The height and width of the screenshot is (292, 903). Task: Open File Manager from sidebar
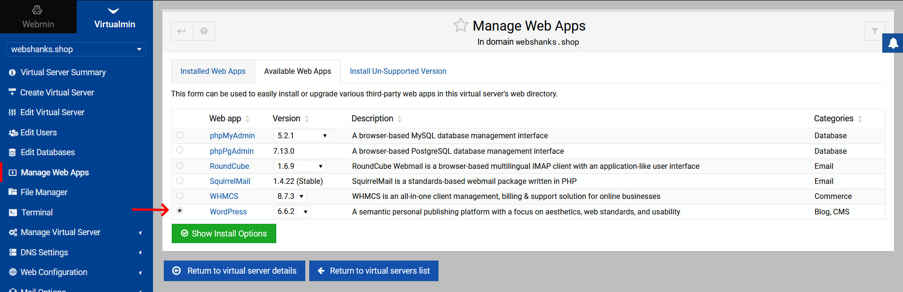tap(44, 192)
